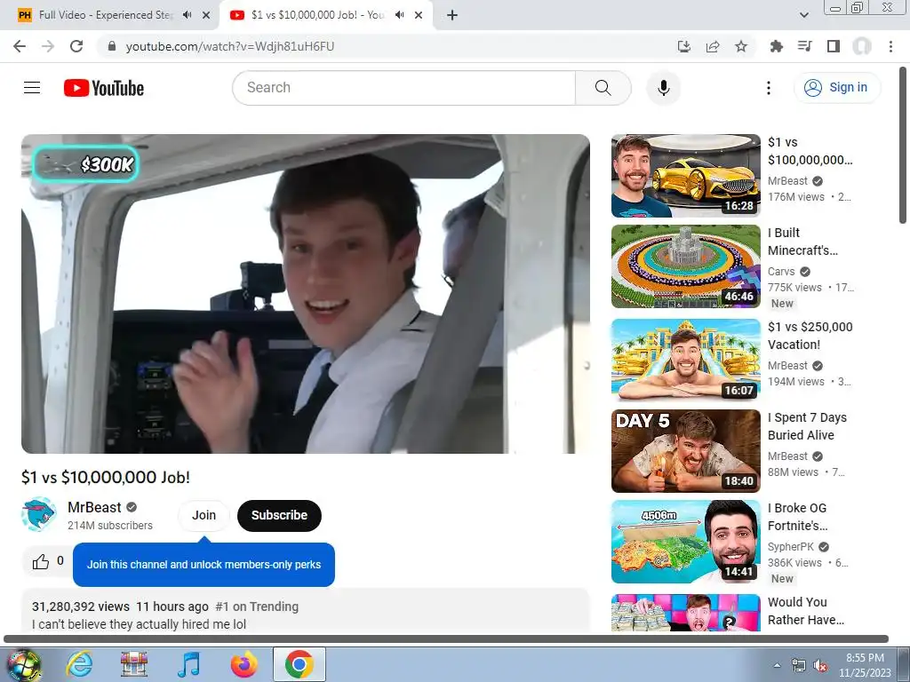Open a new browser tab
The height and width of the screenshot is (682, 910).
click(x=452, y=15)
